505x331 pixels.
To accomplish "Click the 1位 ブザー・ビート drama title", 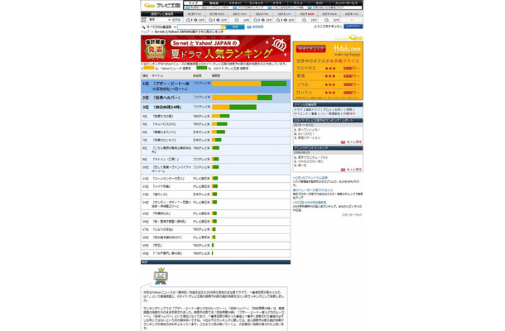I will pyautogui.click(x=171, y=86).
